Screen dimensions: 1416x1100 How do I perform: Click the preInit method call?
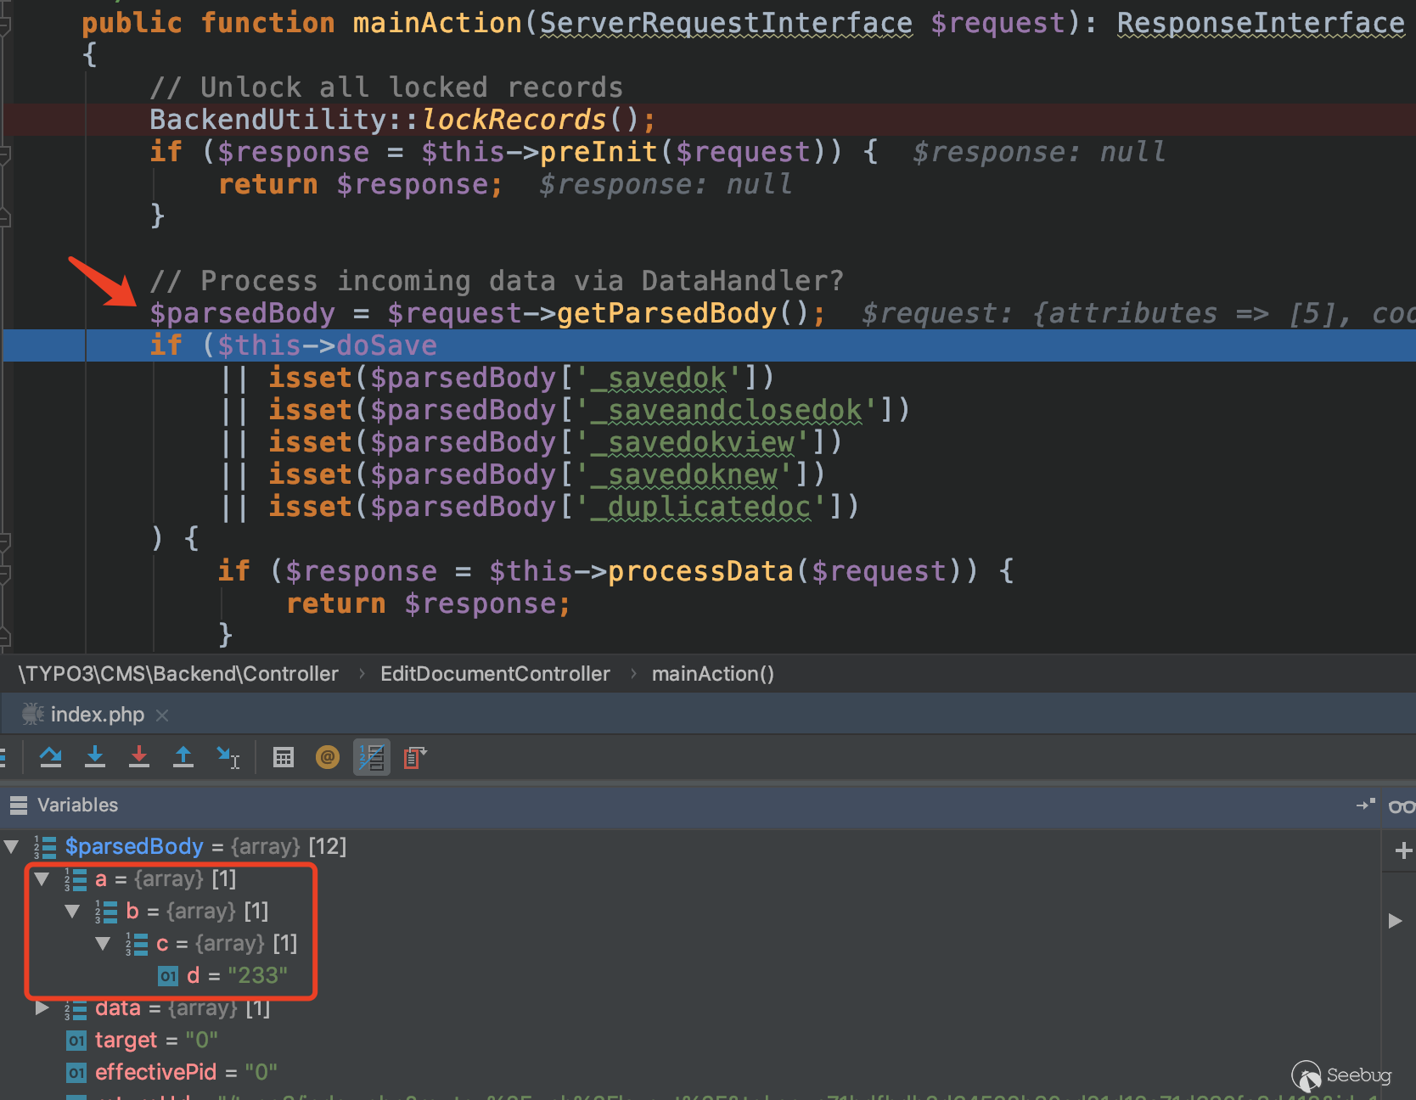click(598, 152)
